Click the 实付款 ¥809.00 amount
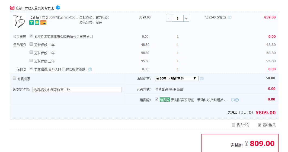Viewport: 288px width, 152px height. coord(260,144)
